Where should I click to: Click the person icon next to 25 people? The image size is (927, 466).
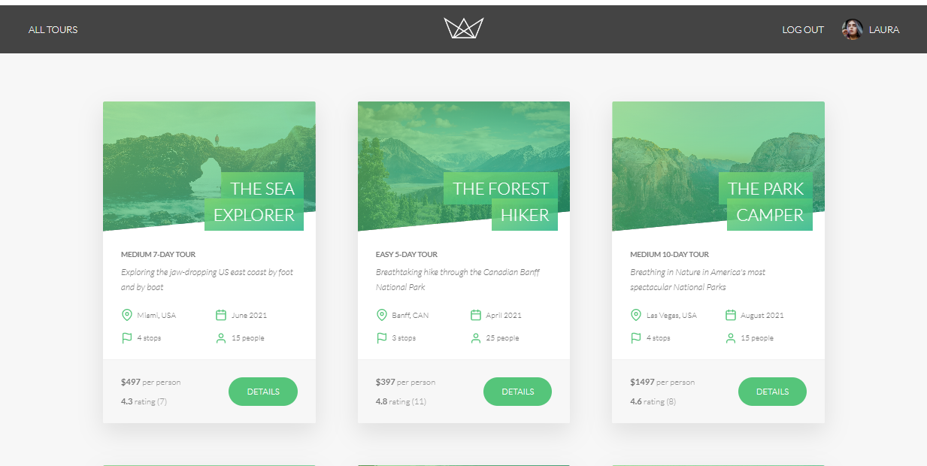coord(476,338)
